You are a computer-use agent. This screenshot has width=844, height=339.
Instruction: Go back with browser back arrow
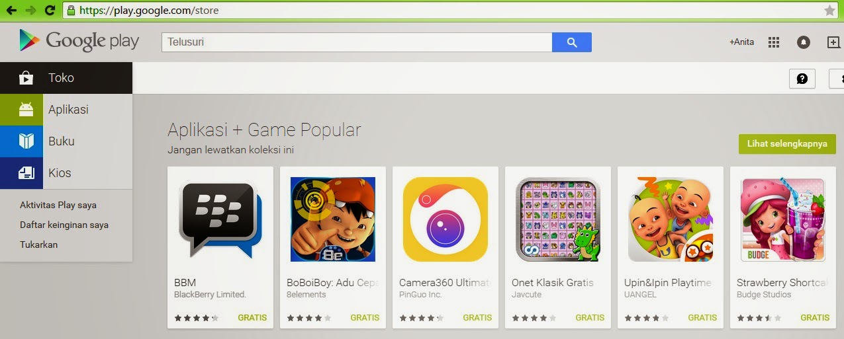click(11, 10)
